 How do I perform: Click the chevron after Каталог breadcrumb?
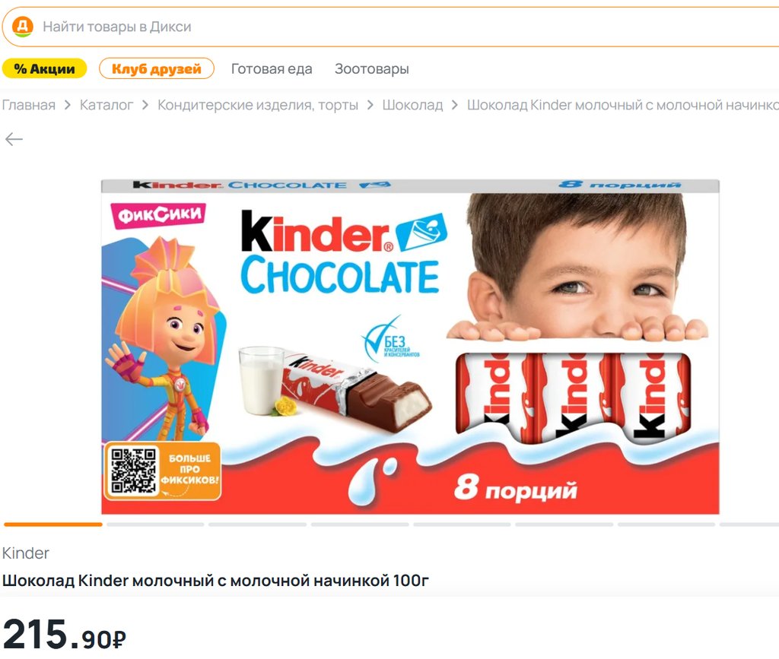145,105
